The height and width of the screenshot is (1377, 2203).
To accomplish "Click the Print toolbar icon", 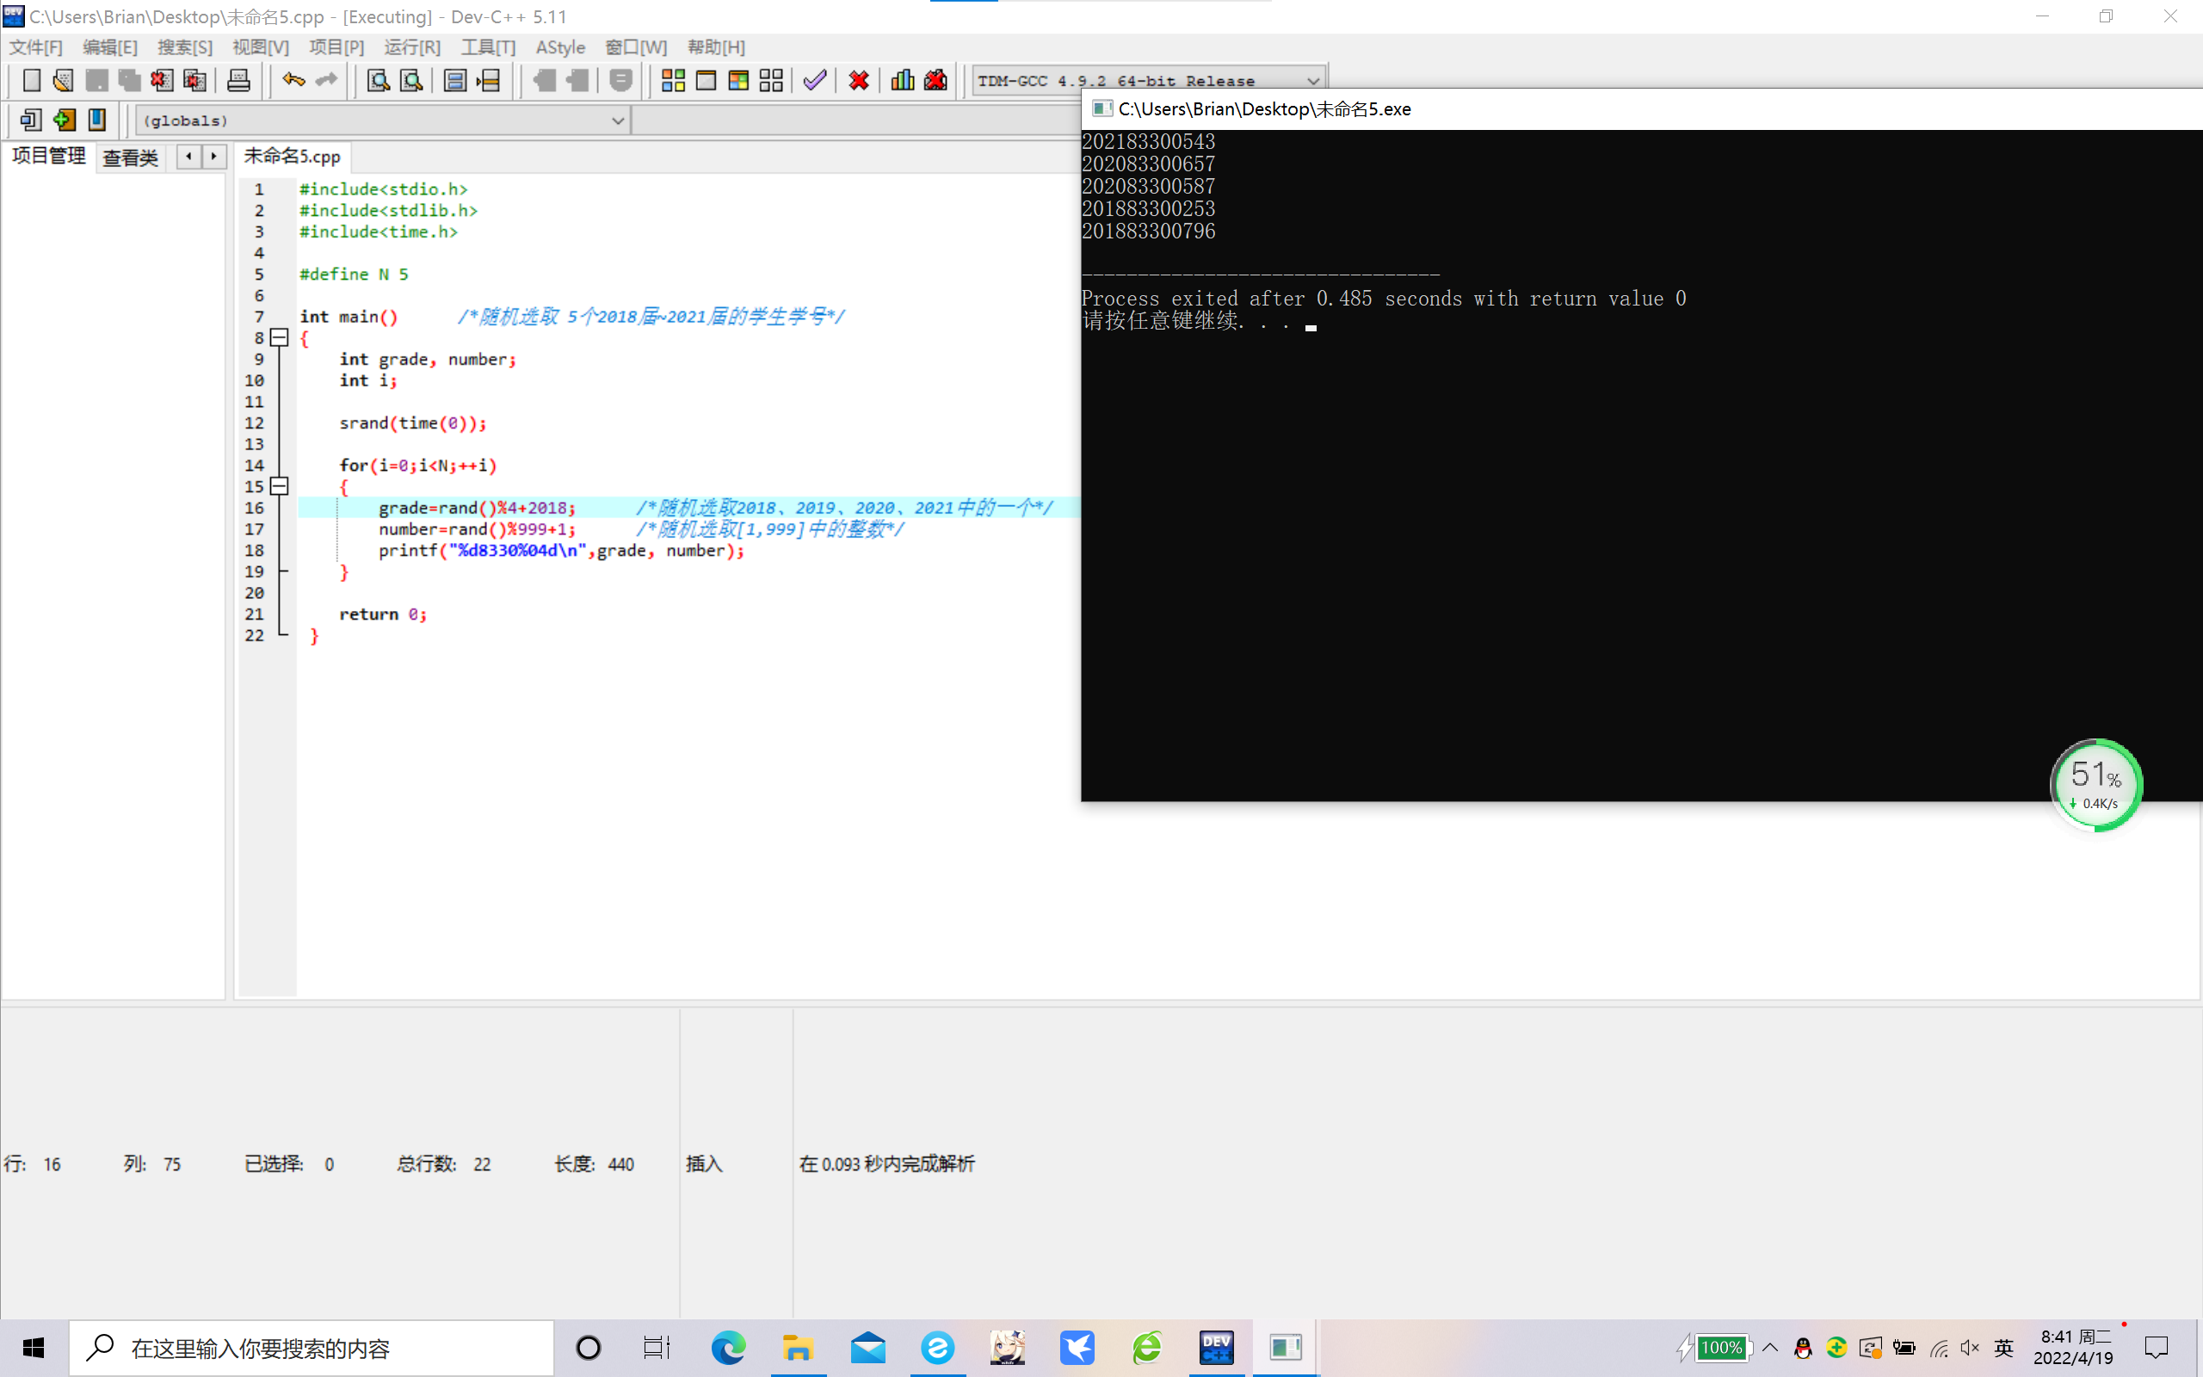I will click(x=238, y=80).
